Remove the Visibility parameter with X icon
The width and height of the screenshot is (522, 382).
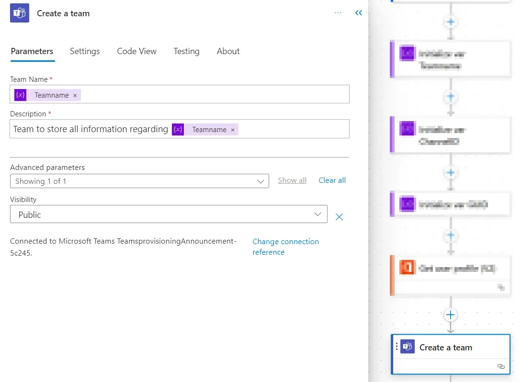[339, 217]
